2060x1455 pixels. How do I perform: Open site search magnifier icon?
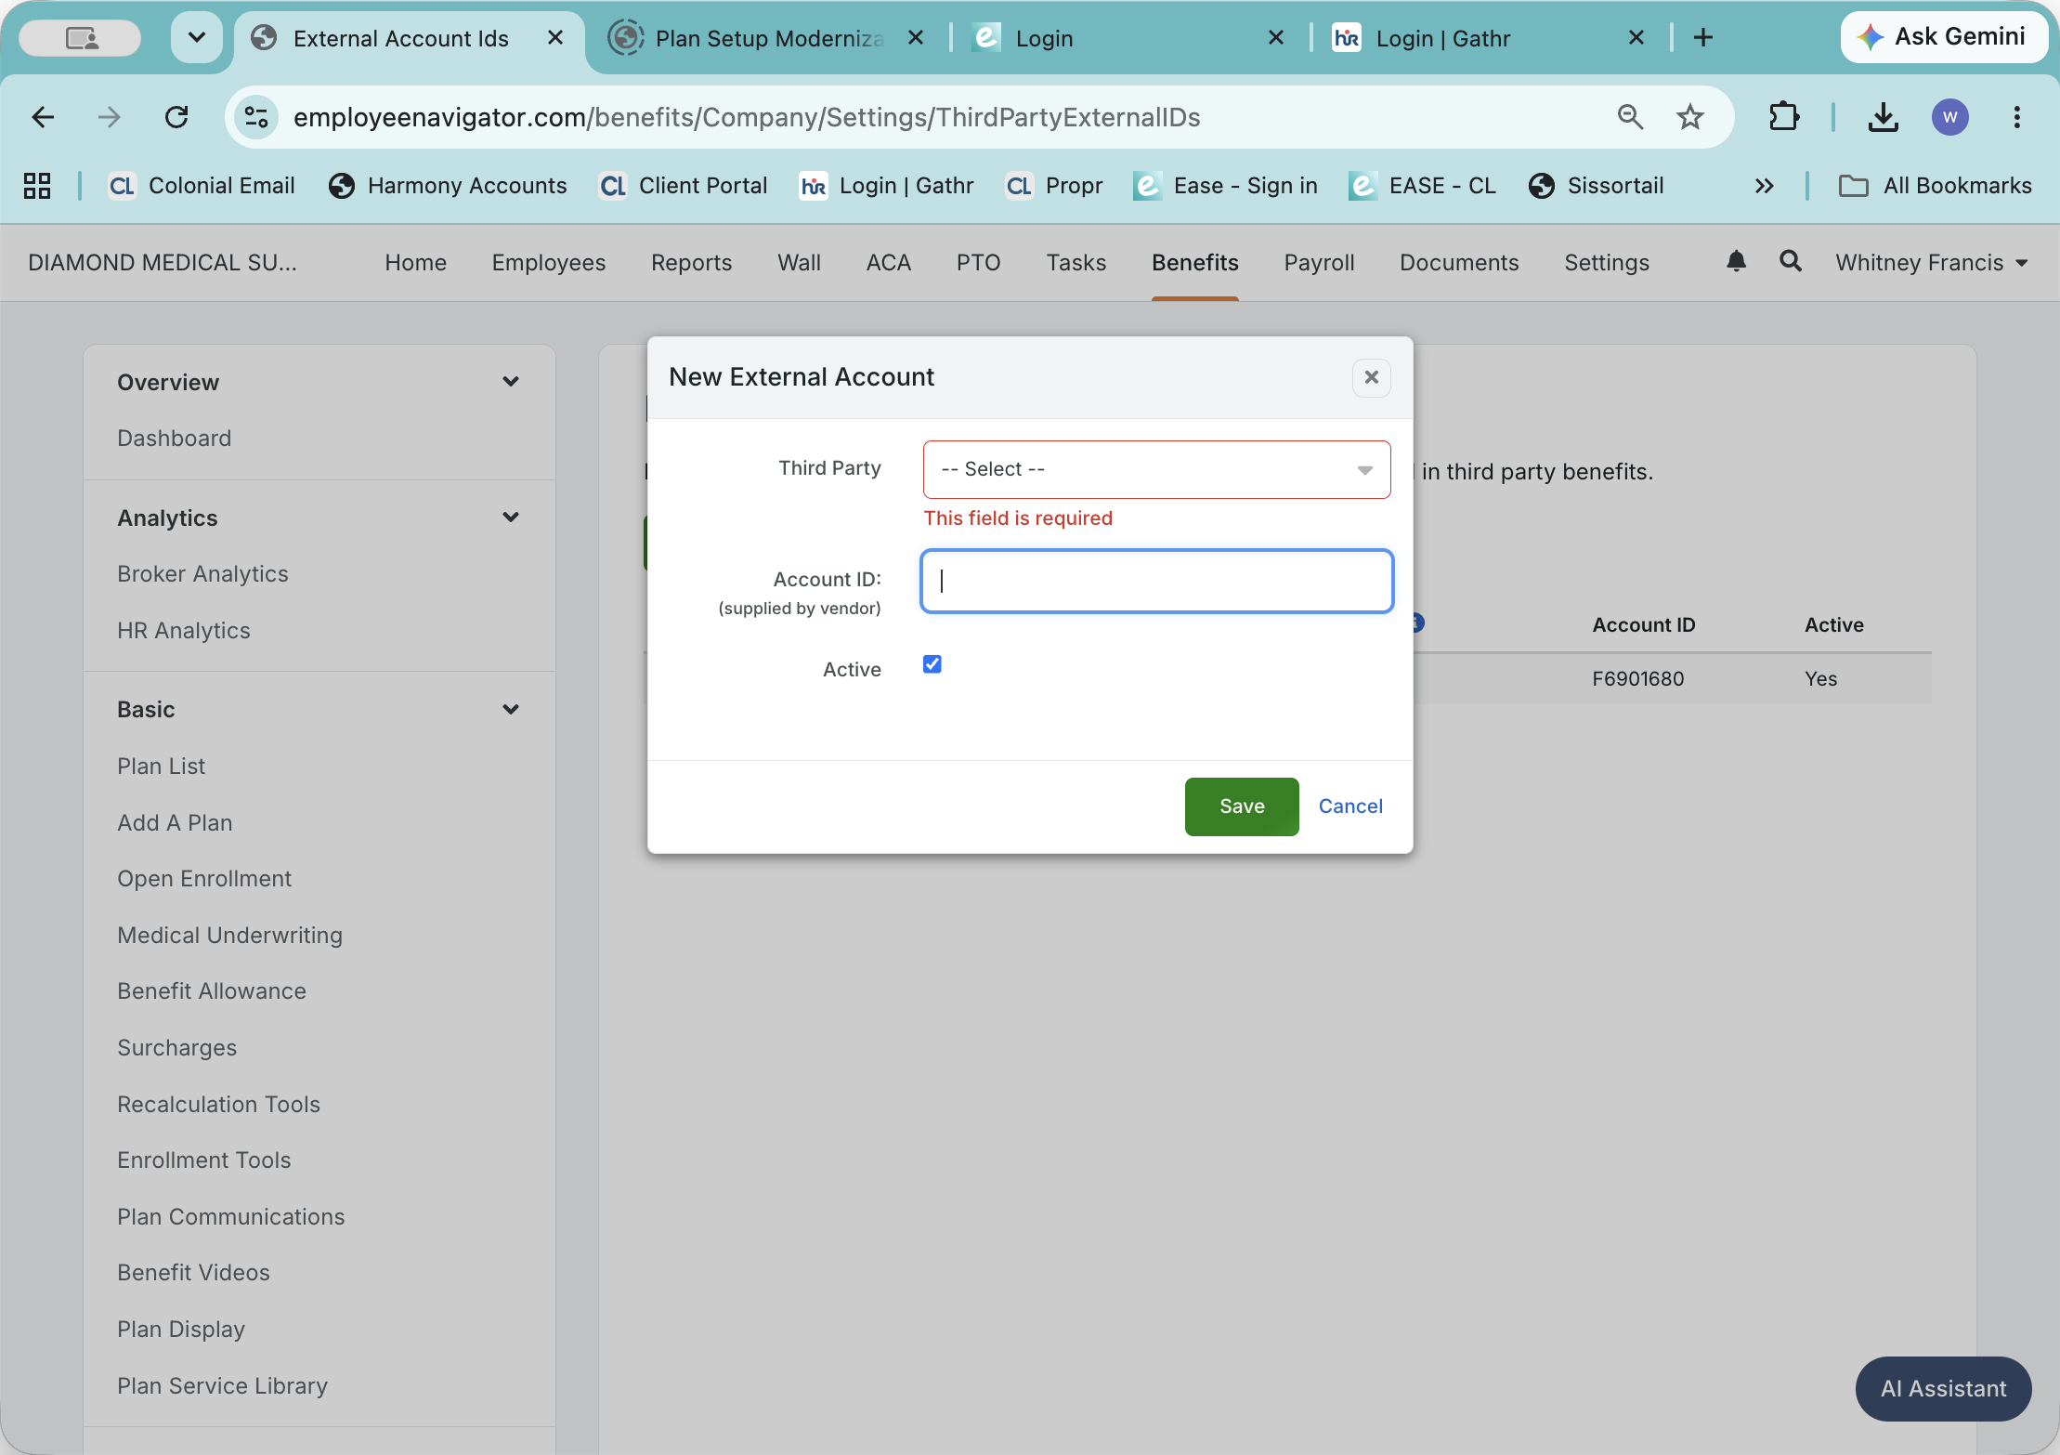click(1791, 262)
